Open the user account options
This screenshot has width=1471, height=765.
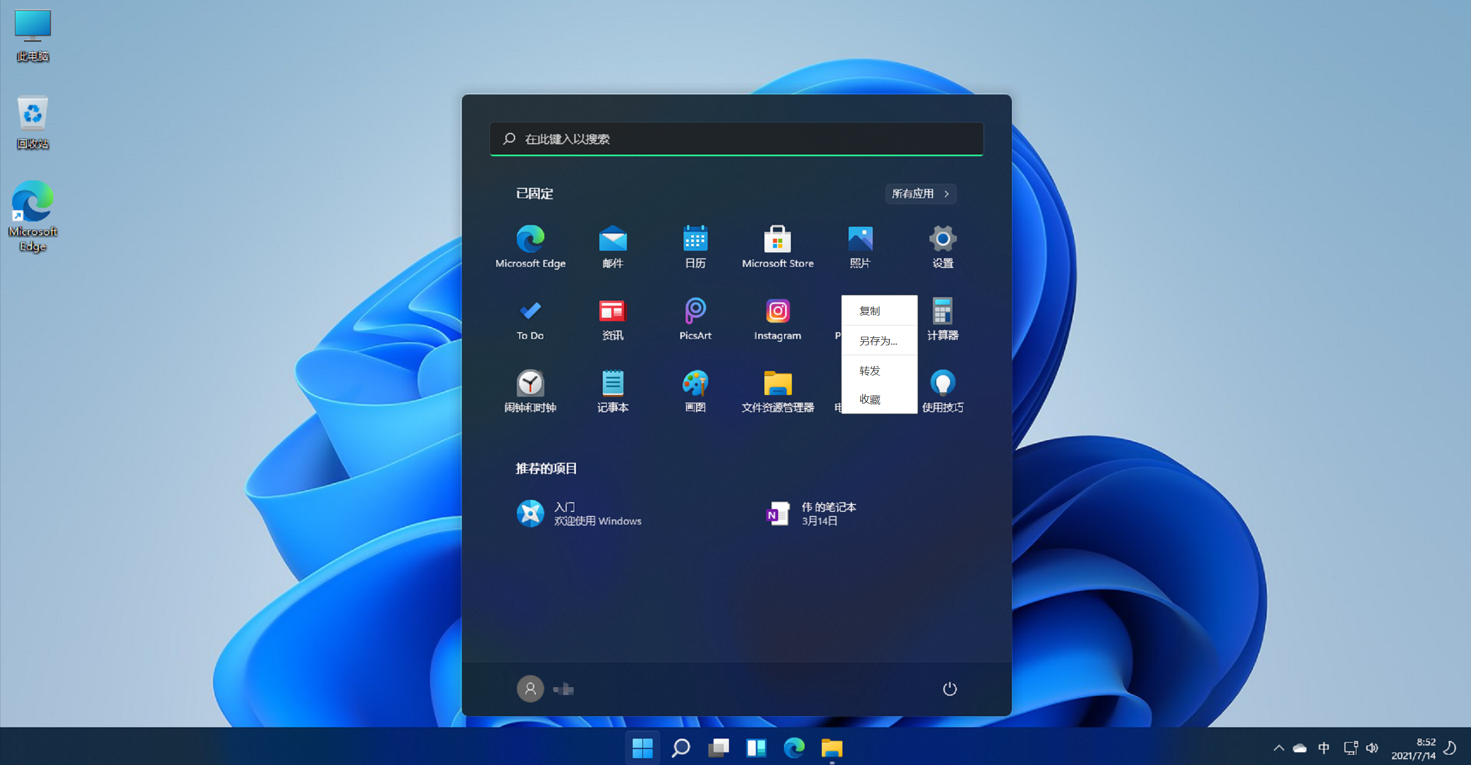pyautogui.click(x=530, y=689)
